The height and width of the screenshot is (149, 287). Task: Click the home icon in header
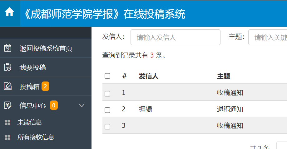(9, 12)
